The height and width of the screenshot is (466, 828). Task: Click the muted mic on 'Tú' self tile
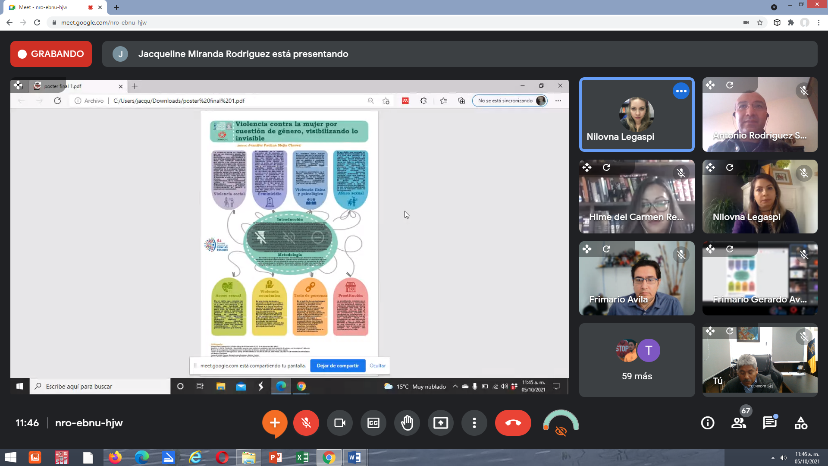(x=804, y=337)
